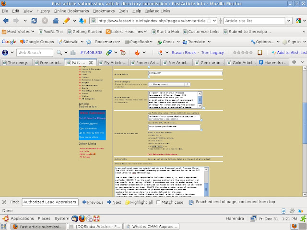Viewport: 307px width, 230px height.
Task: Click the page's vertical scrollbar
Action: pyautogui.click(x=304, y=129)
